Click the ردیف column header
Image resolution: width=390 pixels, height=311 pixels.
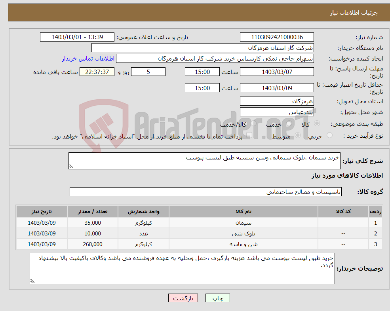click(376, 212)
